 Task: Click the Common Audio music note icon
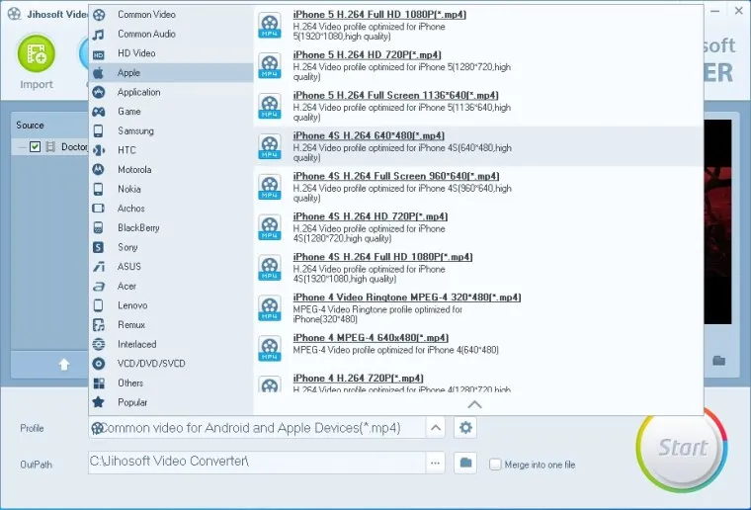coord(98,35)
